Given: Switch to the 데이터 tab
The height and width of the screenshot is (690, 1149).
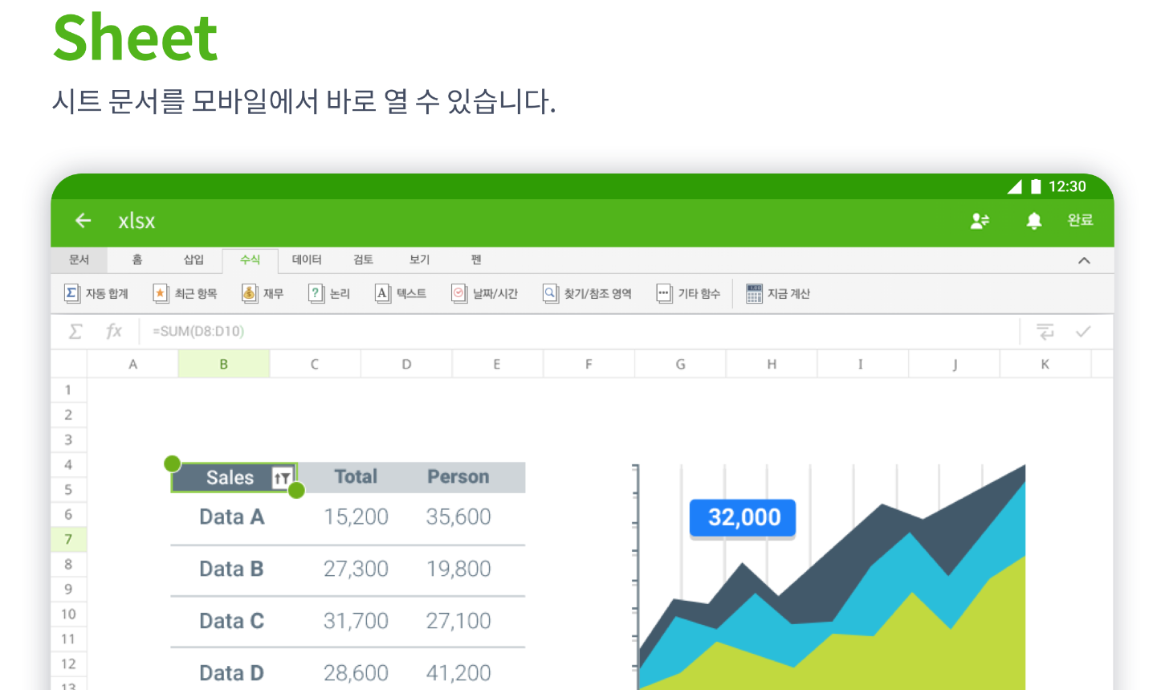Looking at the screenshot, I should pyautogui.click(x=307, y=259).
